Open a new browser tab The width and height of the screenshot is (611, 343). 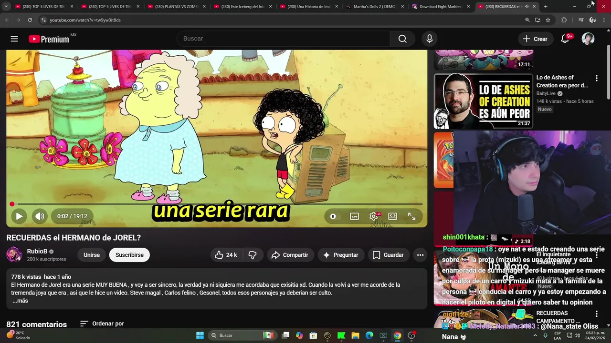pyautogui.click(x=546, y=7)
